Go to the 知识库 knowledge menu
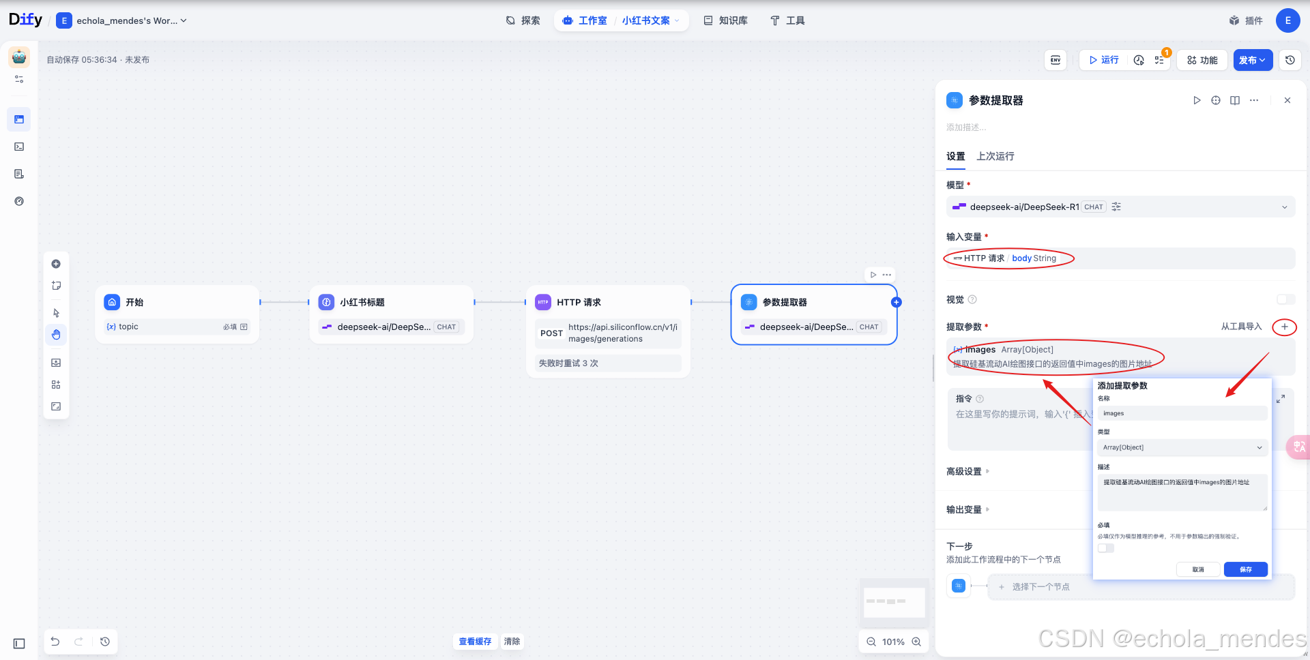Viewport: 1310px width, 660px height. 725,20
